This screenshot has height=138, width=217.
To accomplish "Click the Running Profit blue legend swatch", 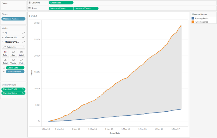I will click(193, 19).
